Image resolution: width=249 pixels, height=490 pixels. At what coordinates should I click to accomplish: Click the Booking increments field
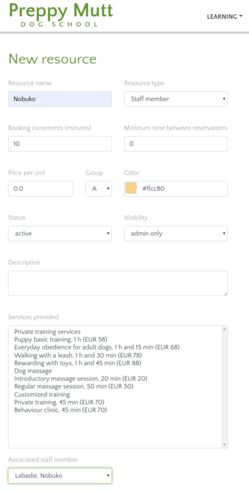click(60, 144)
